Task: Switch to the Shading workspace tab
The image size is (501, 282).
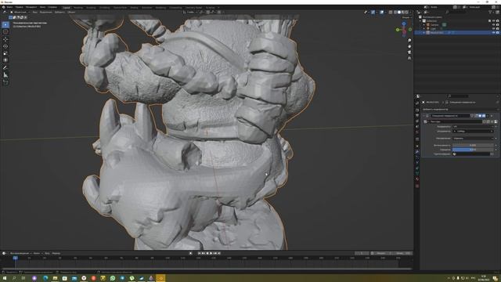Action: pyautogui.click(x=134, y=7)
